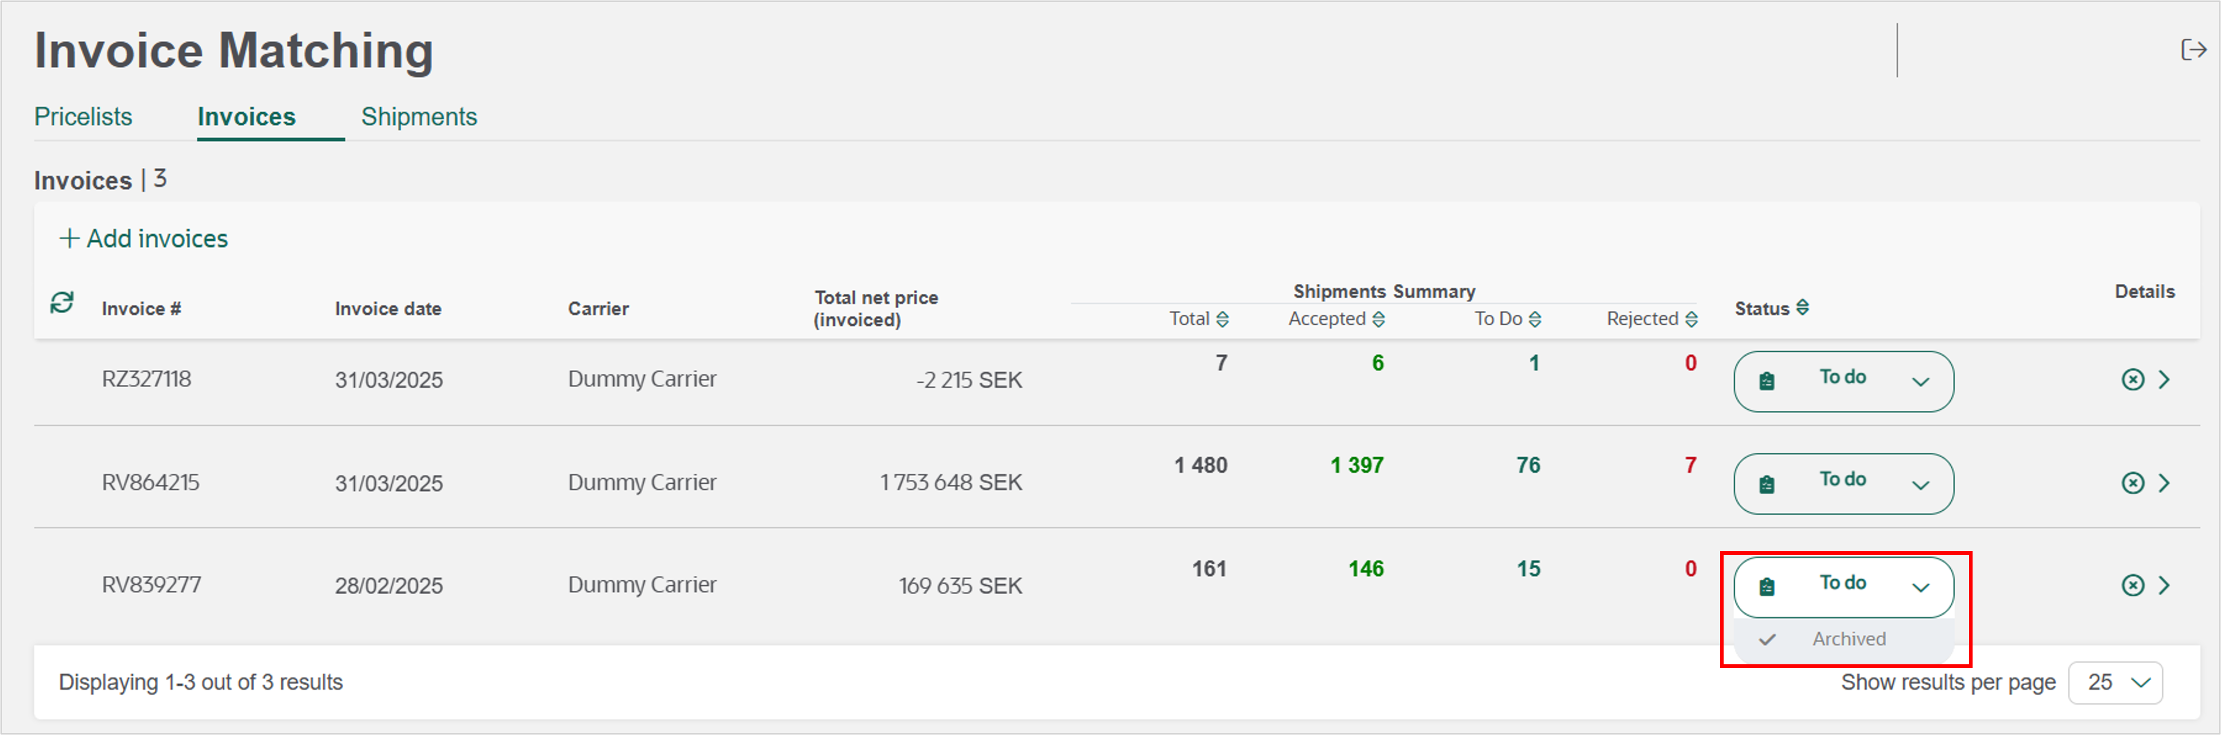Expand status dropdown for invoice RV864215
Screen dimensions: 2221x735
(x=1843, y=484)
